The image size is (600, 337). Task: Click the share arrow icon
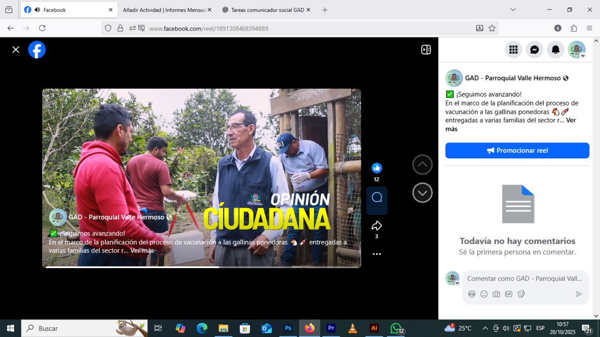(376, 226)
